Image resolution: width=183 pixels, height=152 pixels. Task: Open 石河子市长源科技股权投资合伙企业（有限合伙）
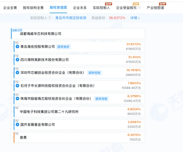[x=57, y=86]
